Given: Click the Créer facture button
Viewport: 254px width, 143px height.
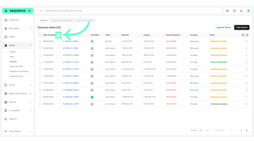Looking at the screenshot, I should [242, 27].
